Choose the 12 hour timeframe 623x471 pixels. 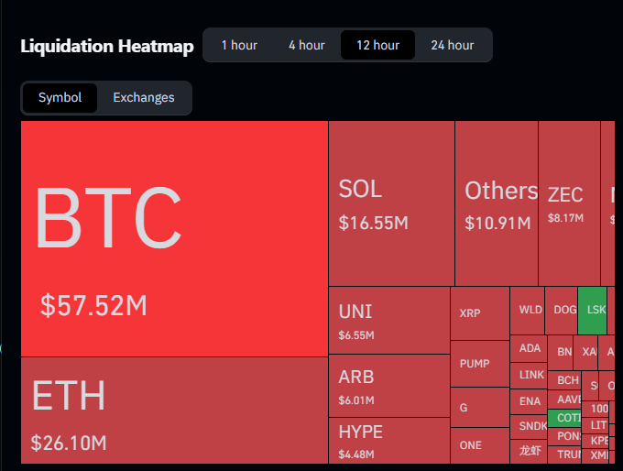coord(377,45)
